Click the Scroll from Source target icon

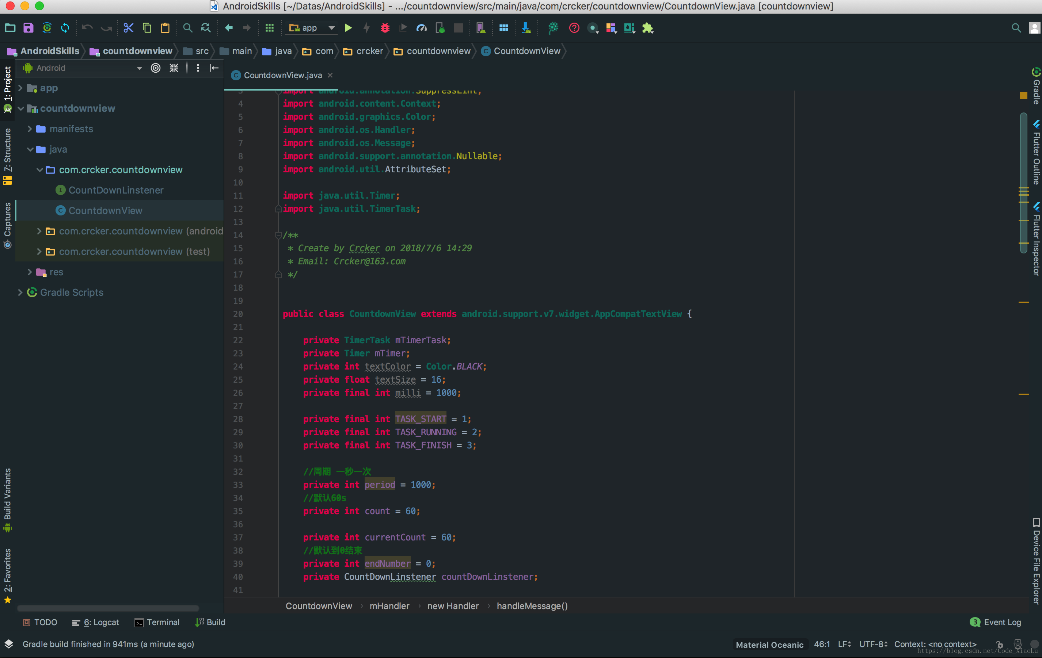(155, 68)
